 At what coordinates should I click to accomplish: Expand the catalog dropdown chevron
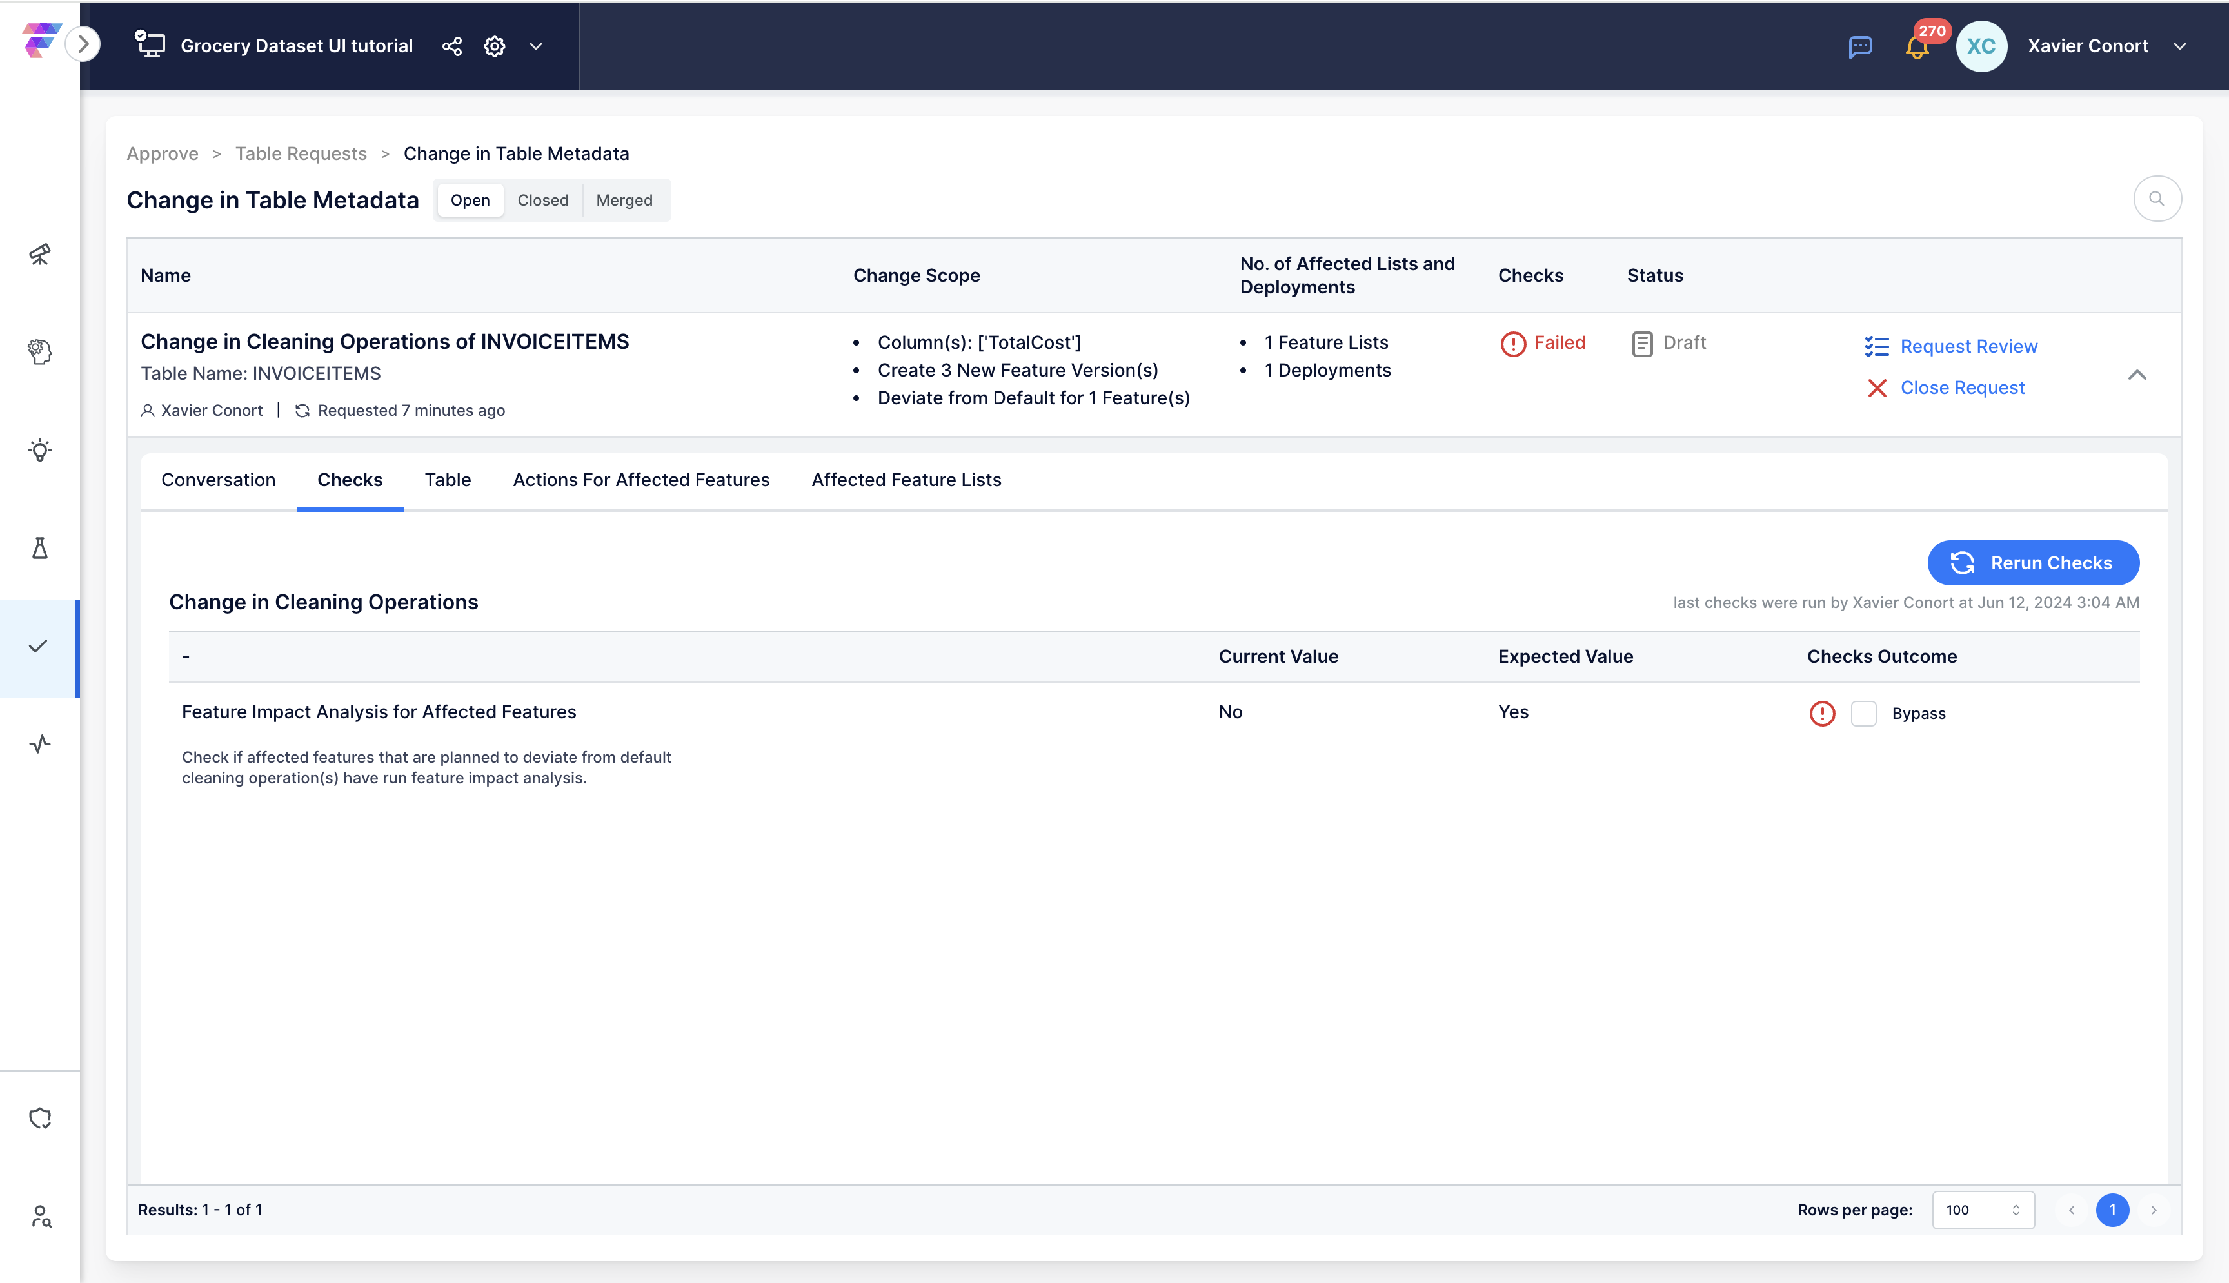point(536,46)
